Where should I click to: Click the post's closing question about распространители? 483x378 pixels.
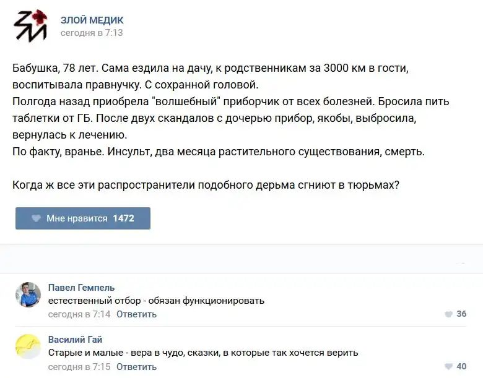[206, 185]
